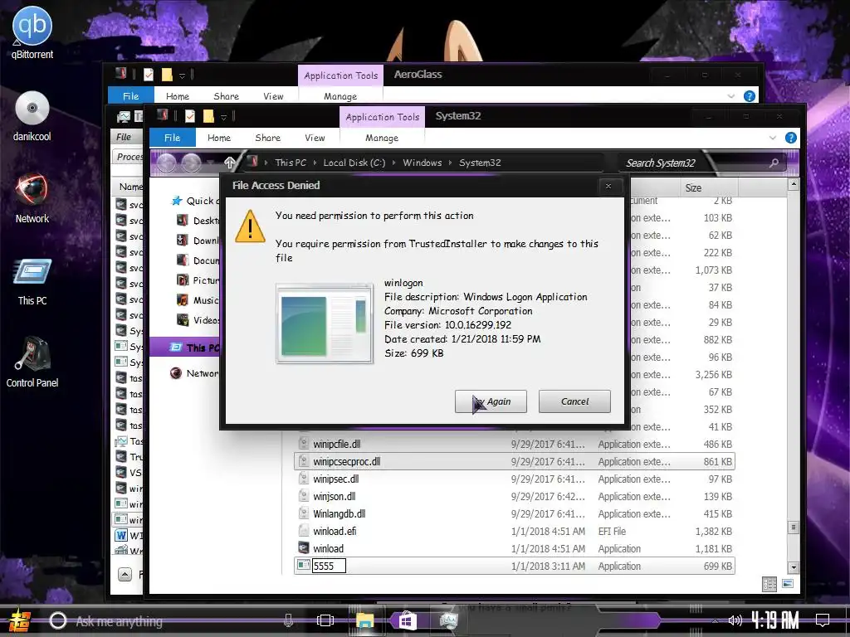
Task: Click Cancel in File Access Denied dialog
Action: pos(574,401)
